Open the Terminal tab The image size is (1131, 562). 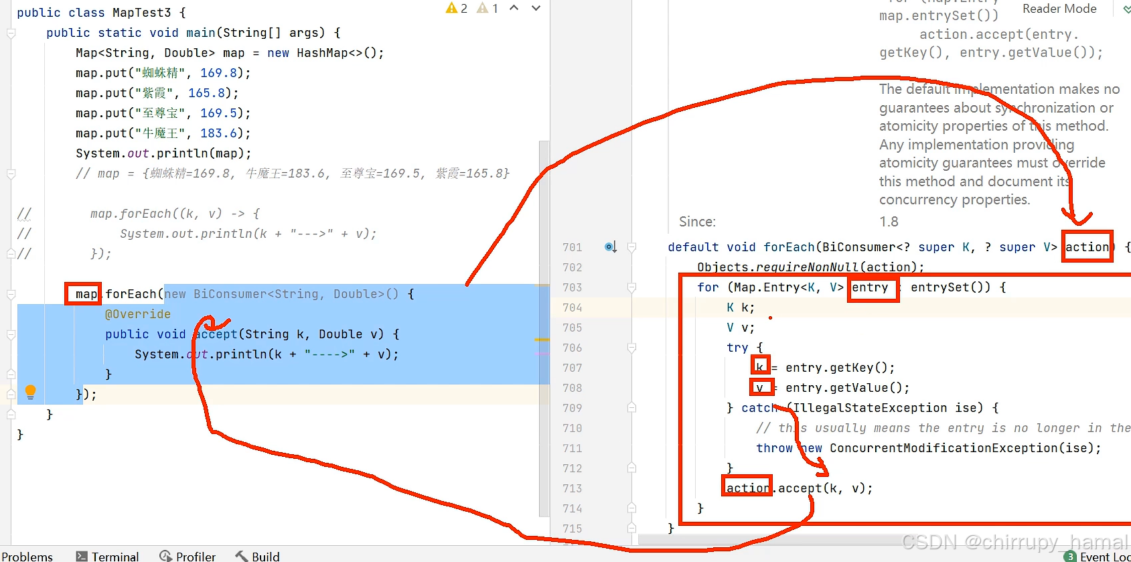click(x=107, y=556)
